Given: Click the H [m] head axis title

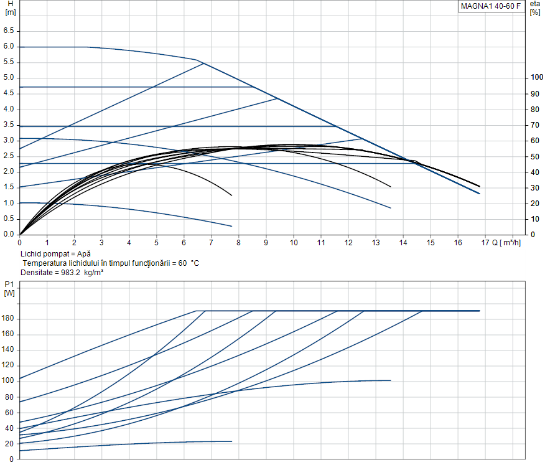Looking at the screenshot, I should coord(10,8).
